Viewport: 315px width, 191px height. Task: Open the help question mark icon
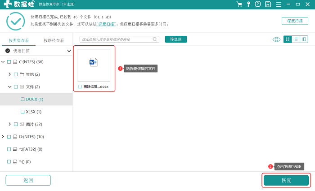(x=258, y=4)
